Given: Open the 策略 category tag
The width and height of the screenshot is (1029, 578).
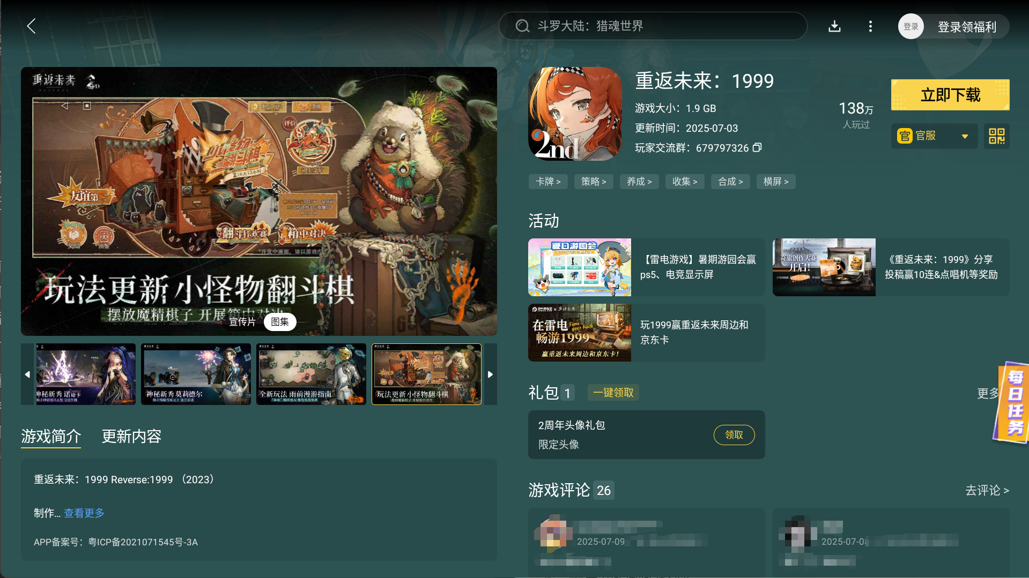Looking at the screenshot, I should 594,182.
